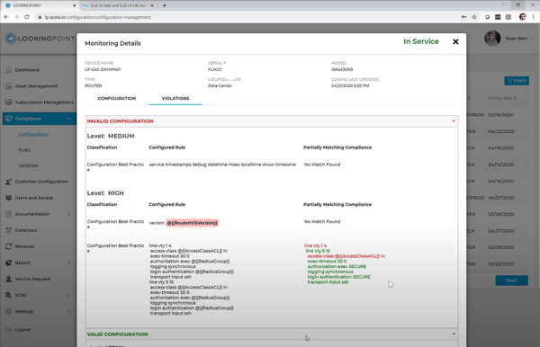Collapse the Compliance menu chevron
This screenshot has width=540, height=347.
tap(68, 119)
